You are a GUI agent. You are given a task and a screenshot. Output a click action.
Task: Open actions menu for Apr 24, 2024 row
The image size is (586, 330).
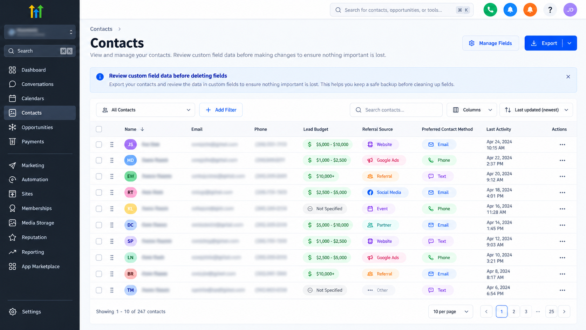(562, 144)
